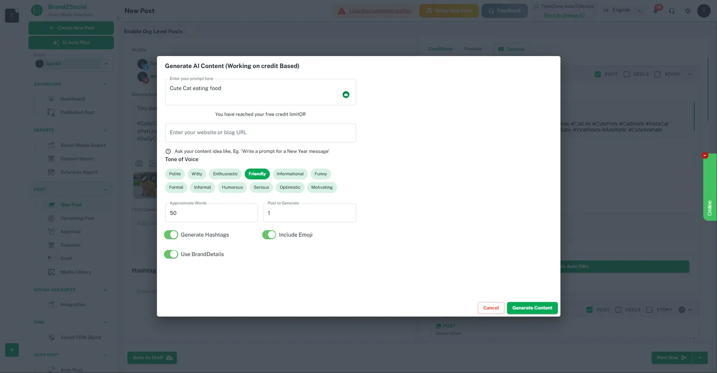Click the Generate Content button
Viewport: 717px width, 373px height.
pyautogui.click(x=532, y=308)
